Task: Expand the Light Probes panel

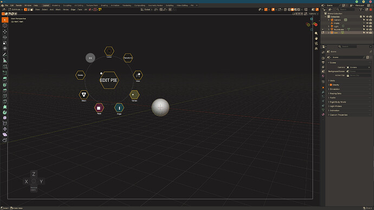Action: click(x=336, y=106)
